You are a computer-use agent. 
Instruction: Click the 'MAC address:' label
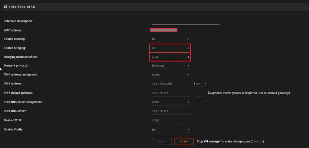point(13,30)
